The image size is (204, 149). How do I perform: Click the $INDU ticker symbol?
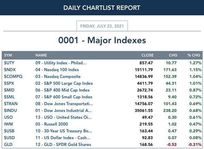coord(11,111)
